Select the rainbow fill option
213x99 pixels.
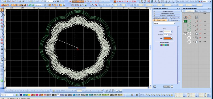[161, 45]
